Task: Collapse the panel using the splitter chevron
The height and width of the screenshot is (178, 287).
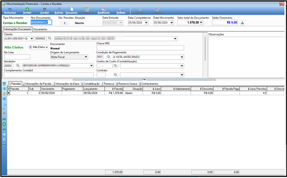Action: point(144,80)
